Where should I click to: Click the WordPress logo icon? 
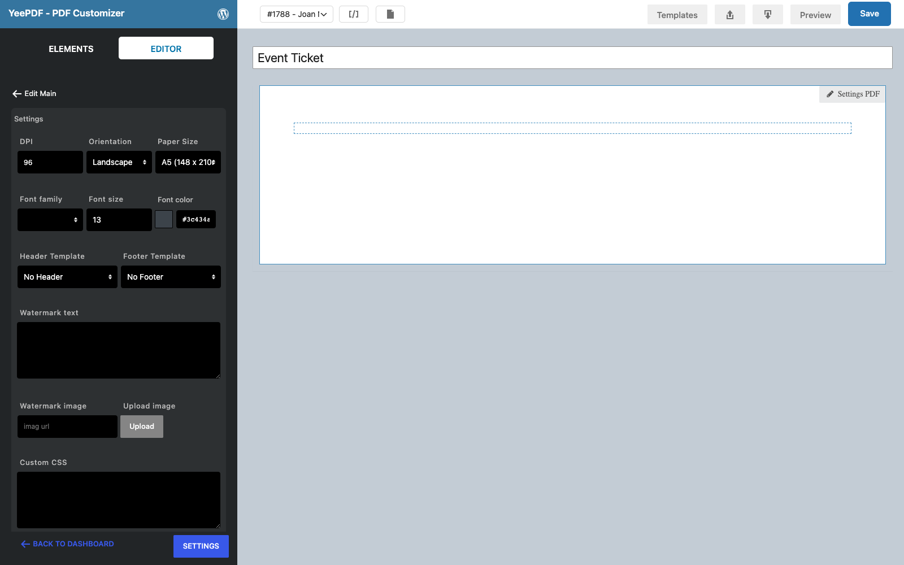223,14
